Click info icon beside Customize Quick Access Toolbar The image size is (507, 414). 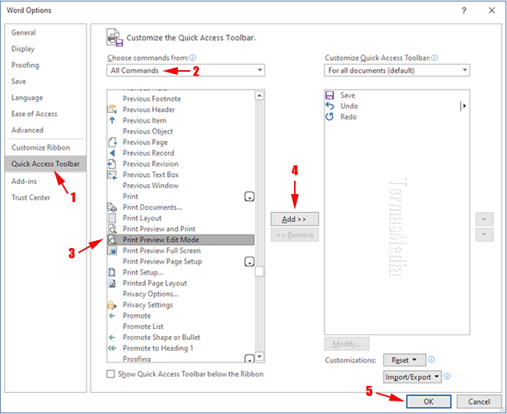[434, 58]
